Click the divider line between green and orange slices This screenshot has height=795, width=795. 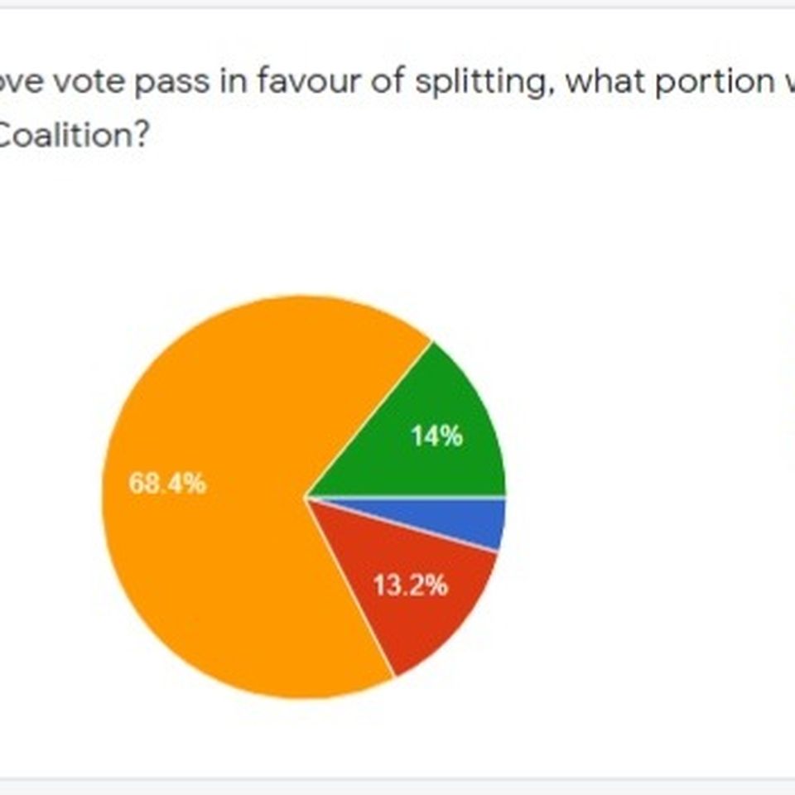coord(369,419)
